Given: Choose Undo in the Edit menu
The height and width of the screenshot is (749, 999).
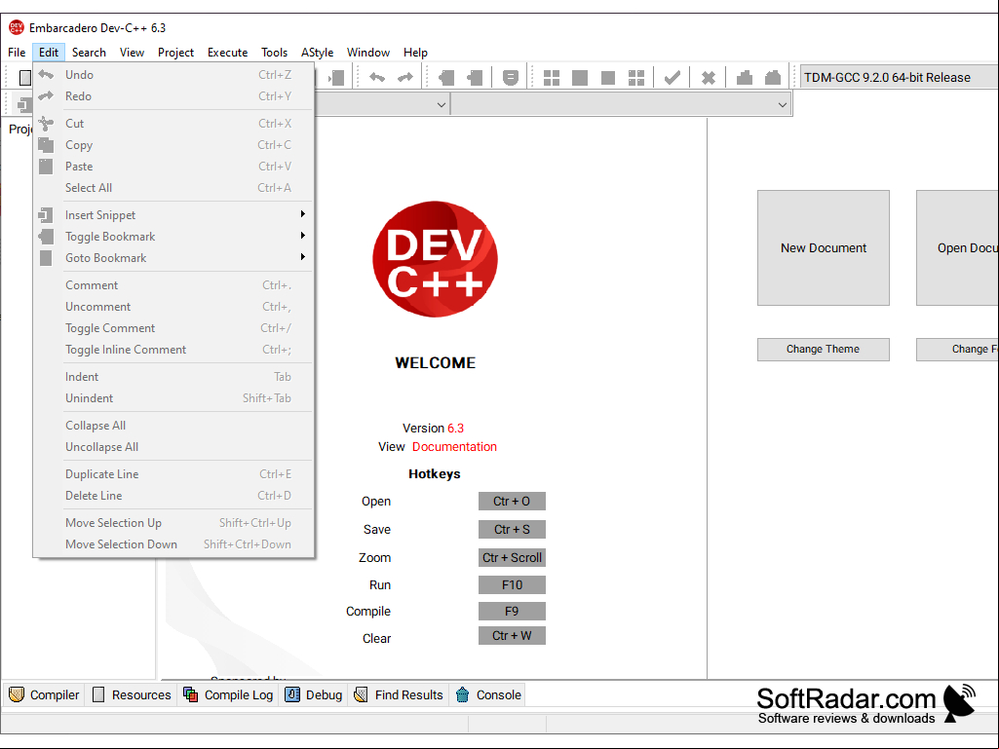Looking at the screenshot, I should click(173, 75).
